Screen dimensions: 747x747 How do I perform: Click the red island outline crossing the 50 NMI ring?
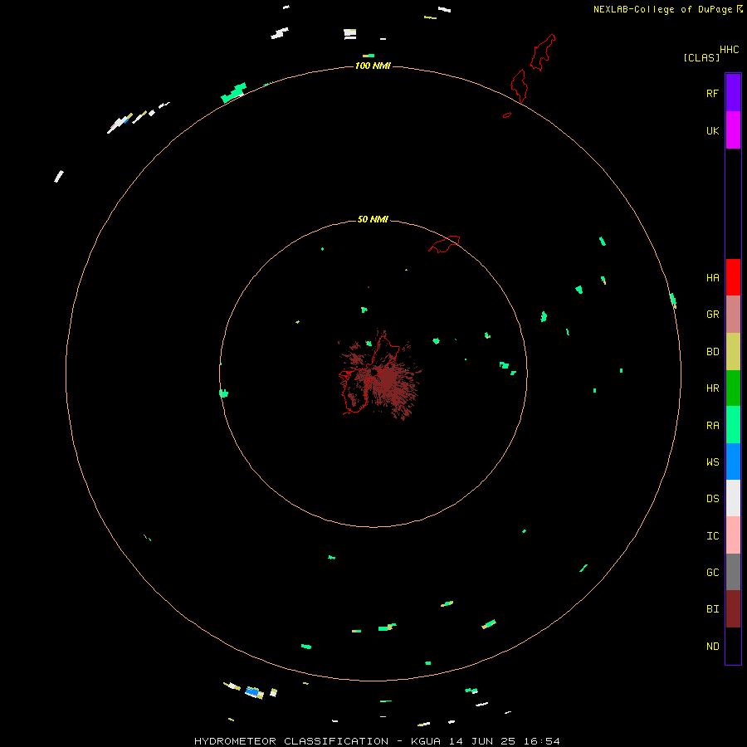pyautogui.click(x=445, y=244)
